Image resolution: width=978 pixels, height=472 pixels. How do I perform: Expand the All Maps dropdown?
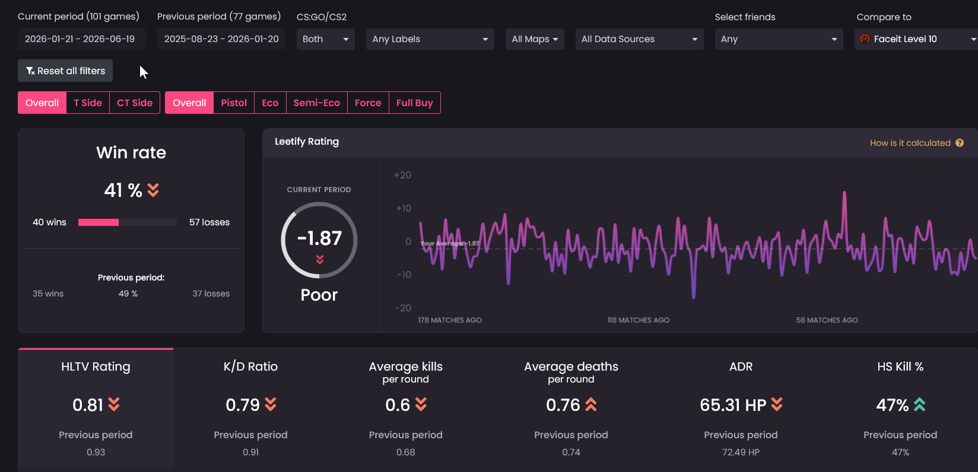coord(535,39)
